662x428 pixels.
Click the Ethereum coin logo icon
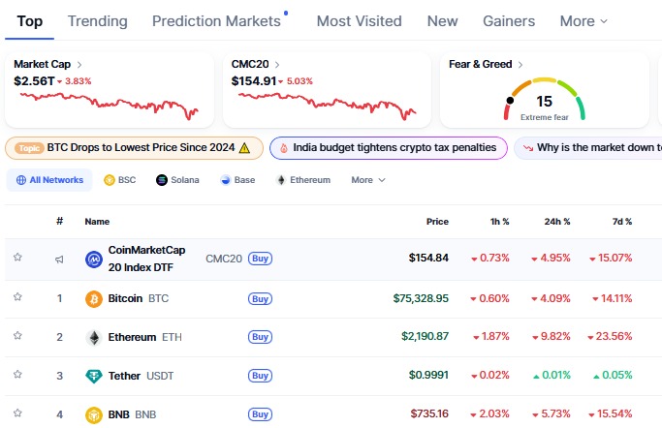[94, 337]
